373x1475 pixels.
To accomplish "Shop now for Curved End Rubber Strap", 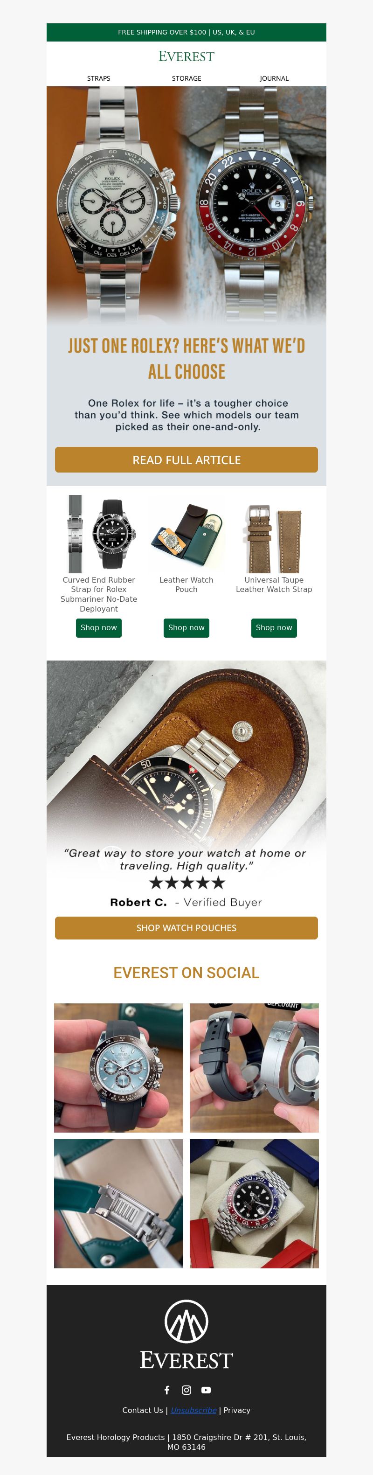I will coord(99,627).
